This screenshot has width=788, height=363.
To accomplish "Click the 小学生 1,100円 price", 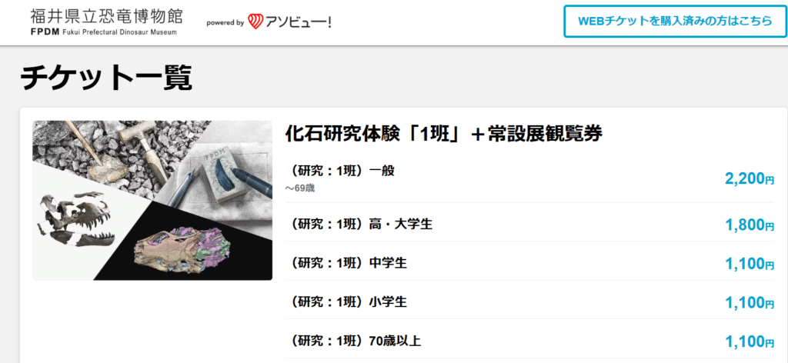I will [x=750, y=303].
